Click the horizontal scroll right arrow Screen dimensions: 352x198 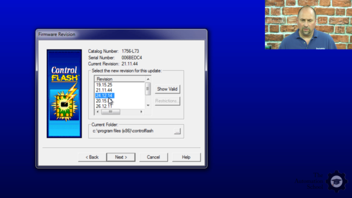click(141, 112)
